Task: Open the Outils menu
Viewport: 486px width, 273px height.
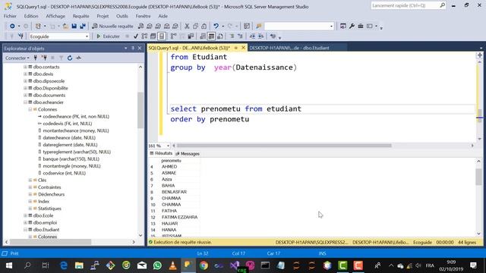Action: tap(122, 16)
